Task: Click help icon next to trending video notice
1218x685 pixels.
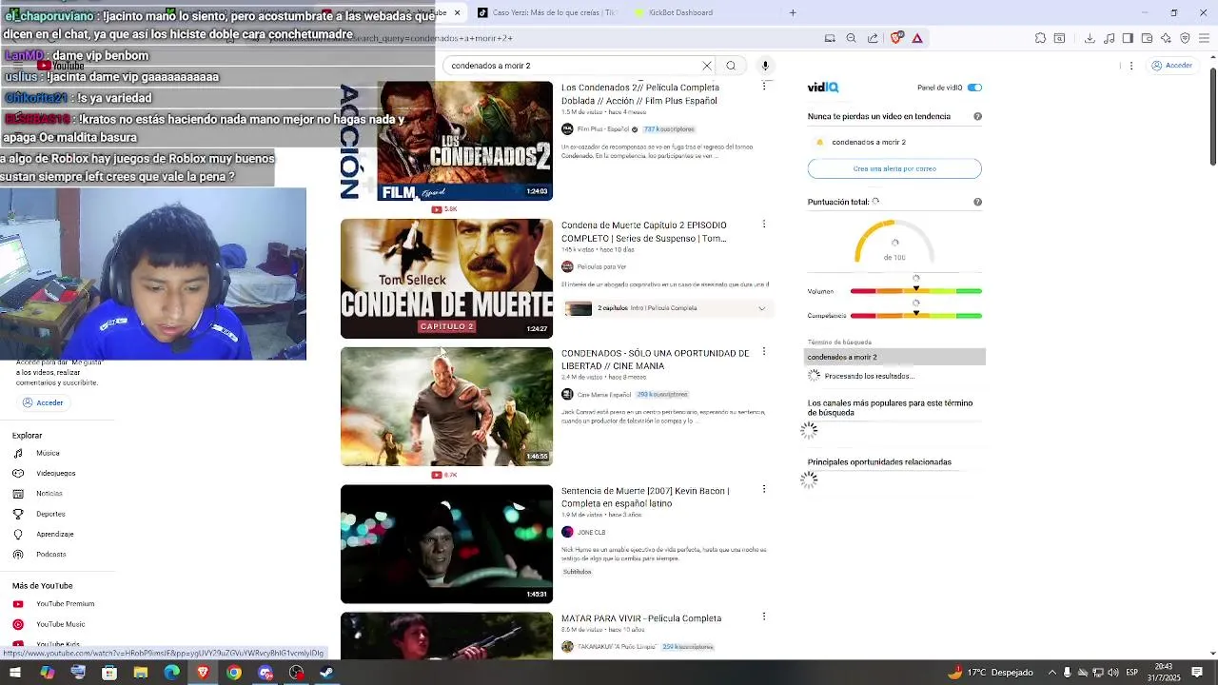Action: (977, 116)
